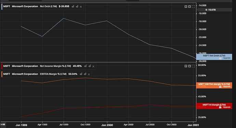Click the Net Income Margin % (LTM) legend text
Screen dimensions: 236x128
click(x=55, y=66)
